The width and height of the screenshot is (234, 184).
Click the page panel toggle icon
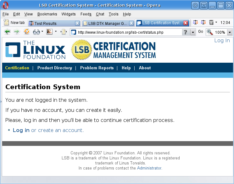tap(64, 32)
